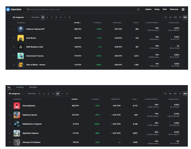Screen dimensions: 191x149
Task: Select the Avalanche chain icon above Early Optimists
Action: pyautogui.click(x=44, y=94)
